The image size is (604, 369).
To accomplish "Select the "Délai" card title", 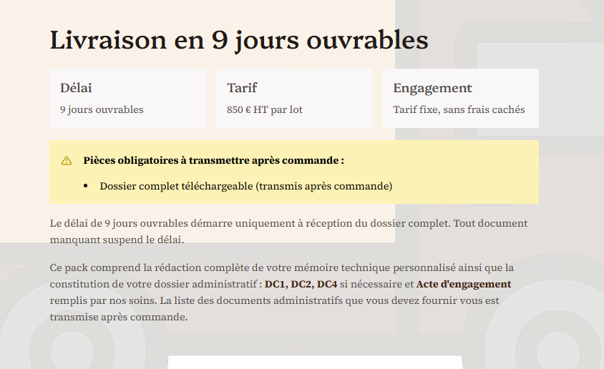I will click(x=76, y=88).
